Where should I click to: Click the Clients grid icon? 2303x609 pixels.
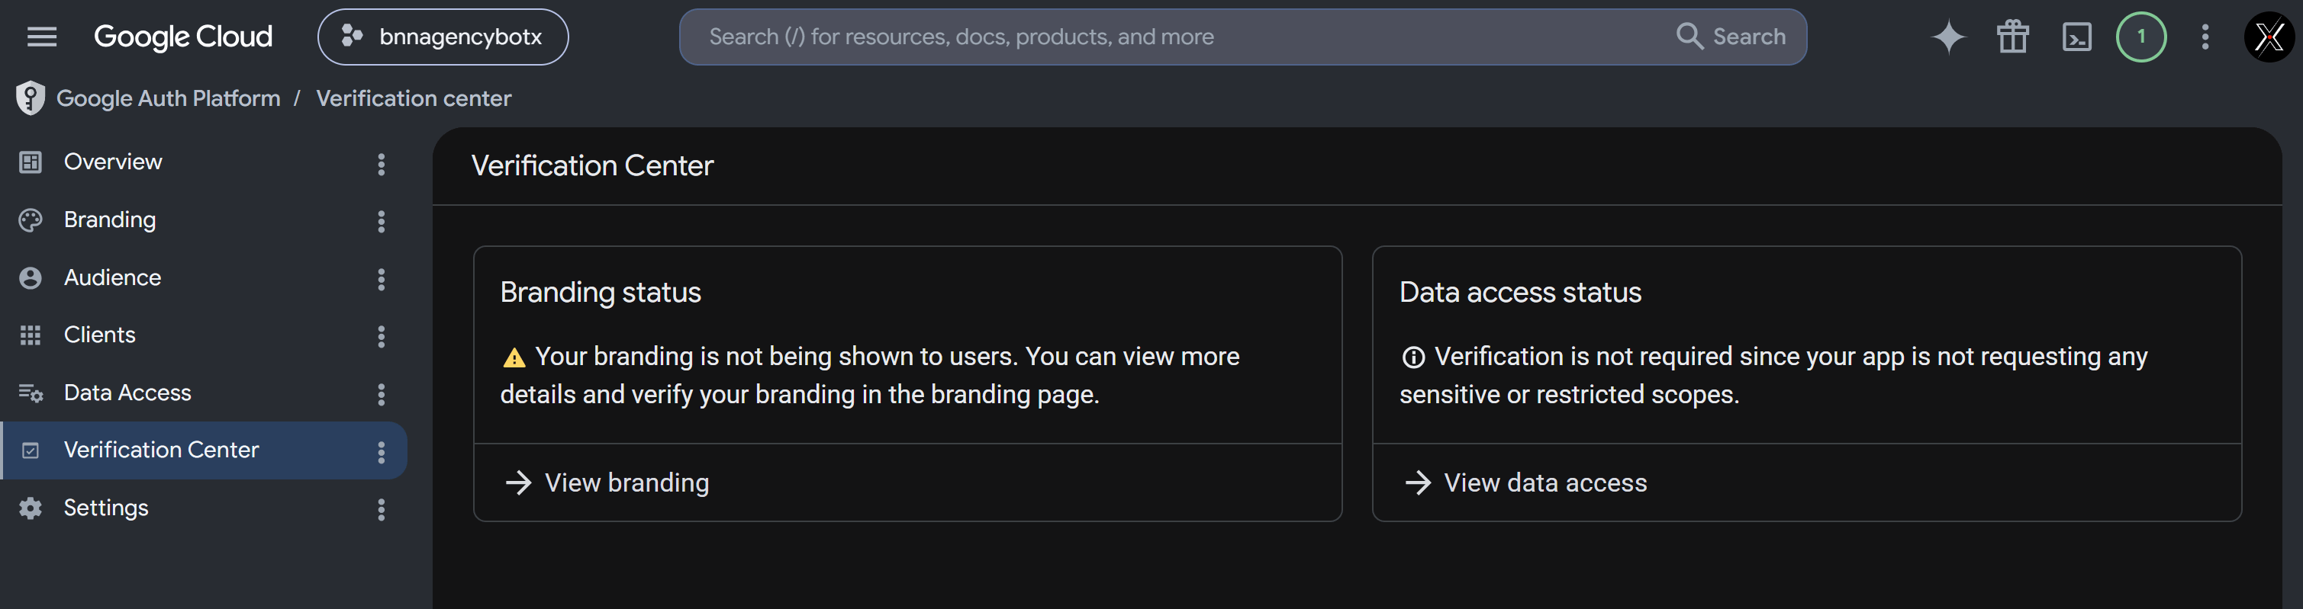(31, 335)
